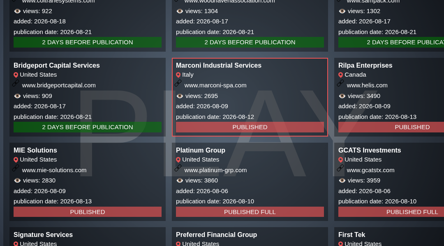
Task: Open the www.helis.com link
Action: 367,85
